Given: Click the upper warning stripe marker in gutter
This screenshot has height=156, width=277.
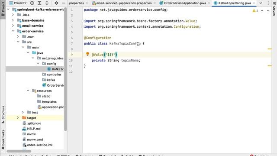Looking at the screenshot, I should pos(270,49).
